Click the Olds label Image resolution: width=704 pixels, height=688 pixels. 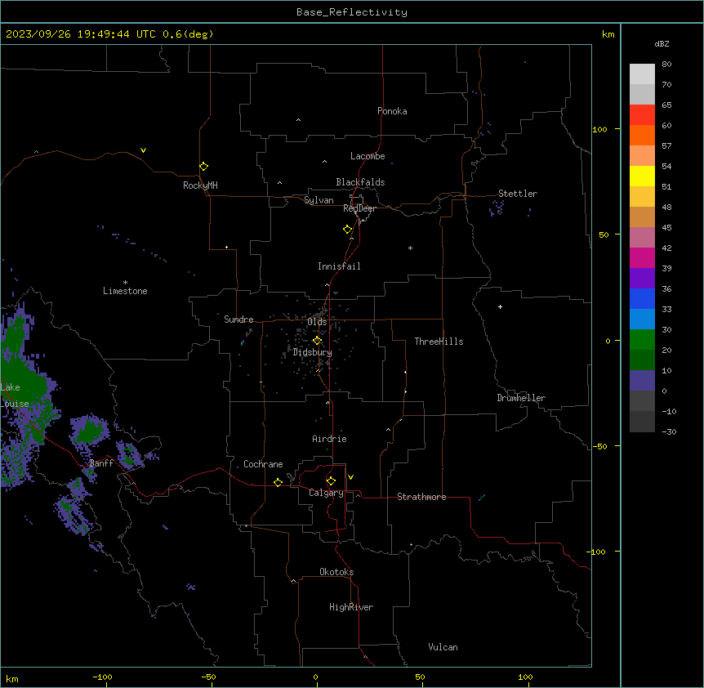tap(317, 322)
